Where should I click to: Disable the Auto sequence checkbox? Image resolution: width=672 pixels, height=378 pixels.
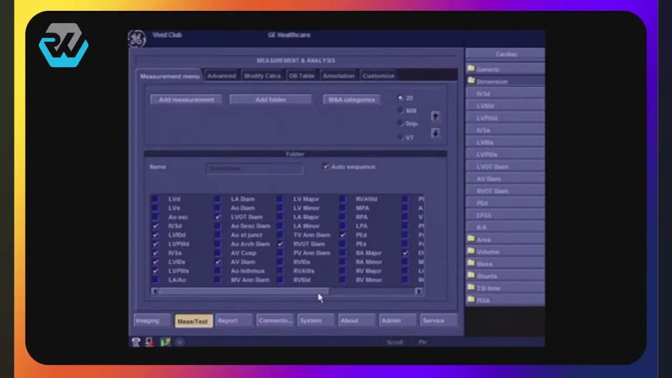click(326, 166)
